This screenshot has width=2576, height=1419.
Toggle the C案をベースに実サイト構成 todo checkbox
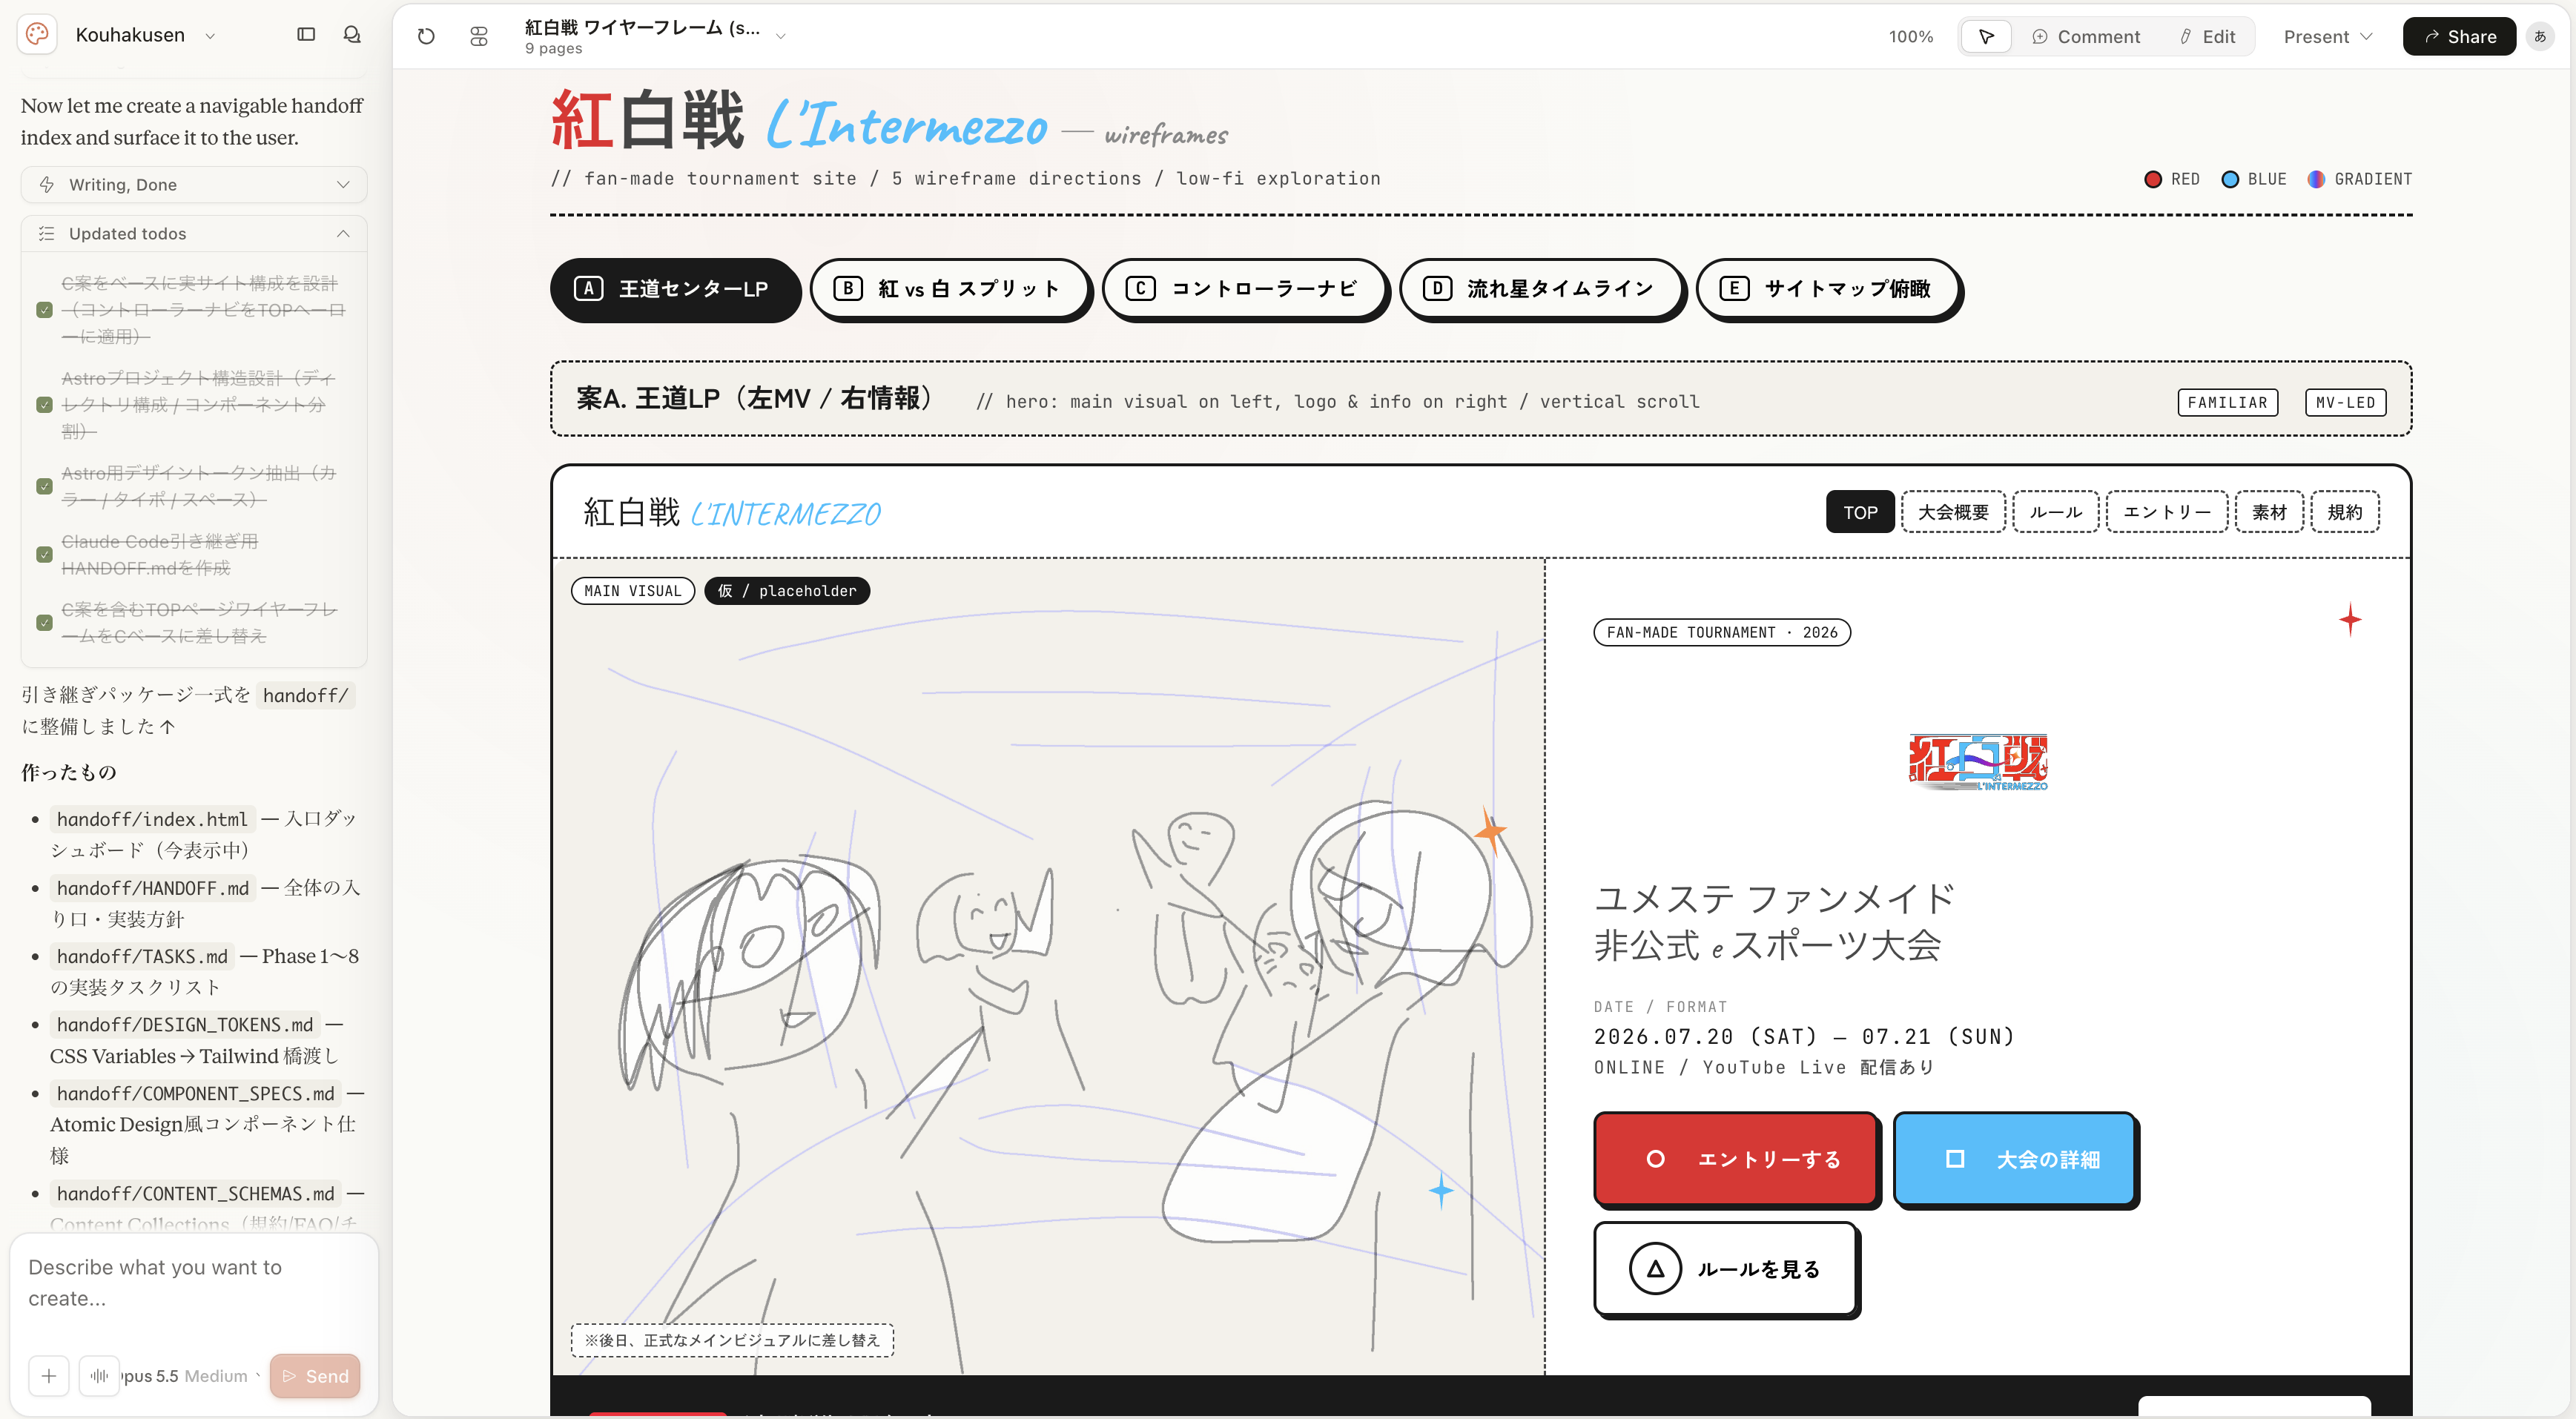(44, 310)
